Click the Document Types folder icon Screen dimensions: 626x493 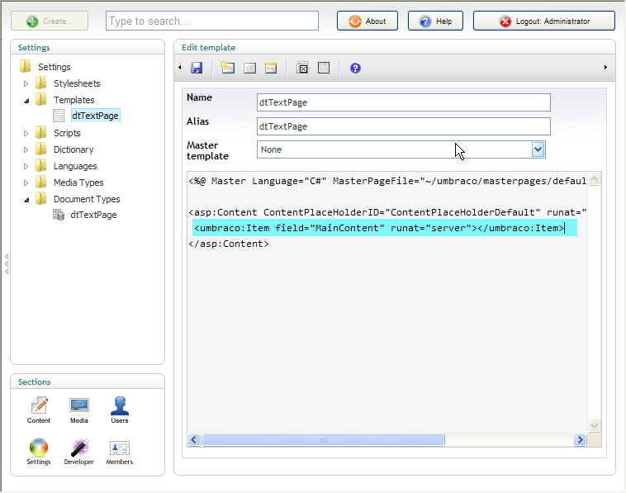click(40, 198)
